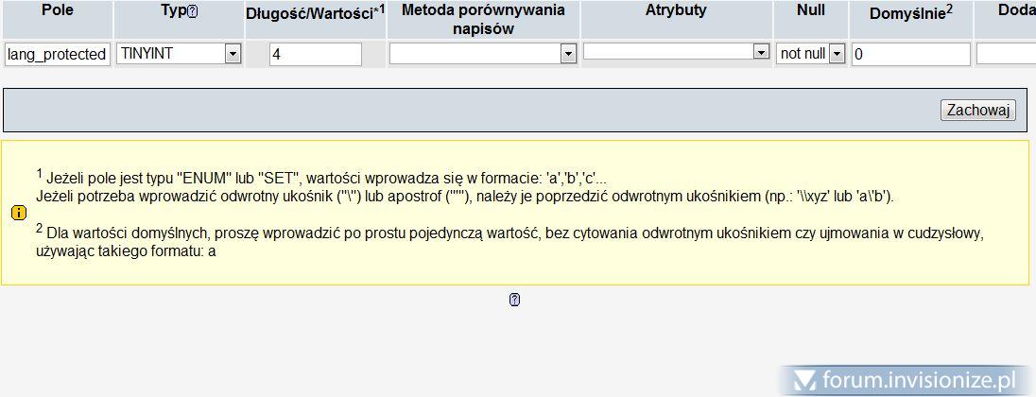
Task: Click the lang_protected field name input
Action: (x=57, y=54)
